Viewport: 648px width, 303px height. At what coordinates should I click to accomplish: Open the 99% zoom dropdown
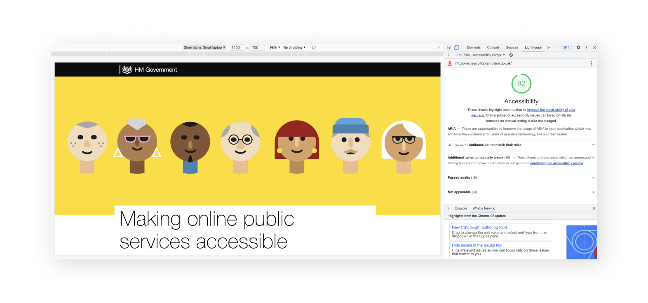[275, 47]
